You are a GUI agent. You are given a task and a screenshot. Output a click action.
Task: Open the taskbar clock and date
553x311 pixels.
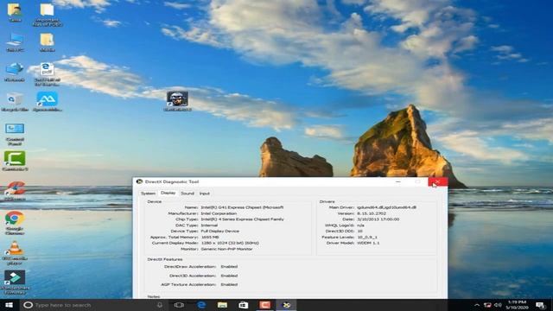(x=517, y=305)
